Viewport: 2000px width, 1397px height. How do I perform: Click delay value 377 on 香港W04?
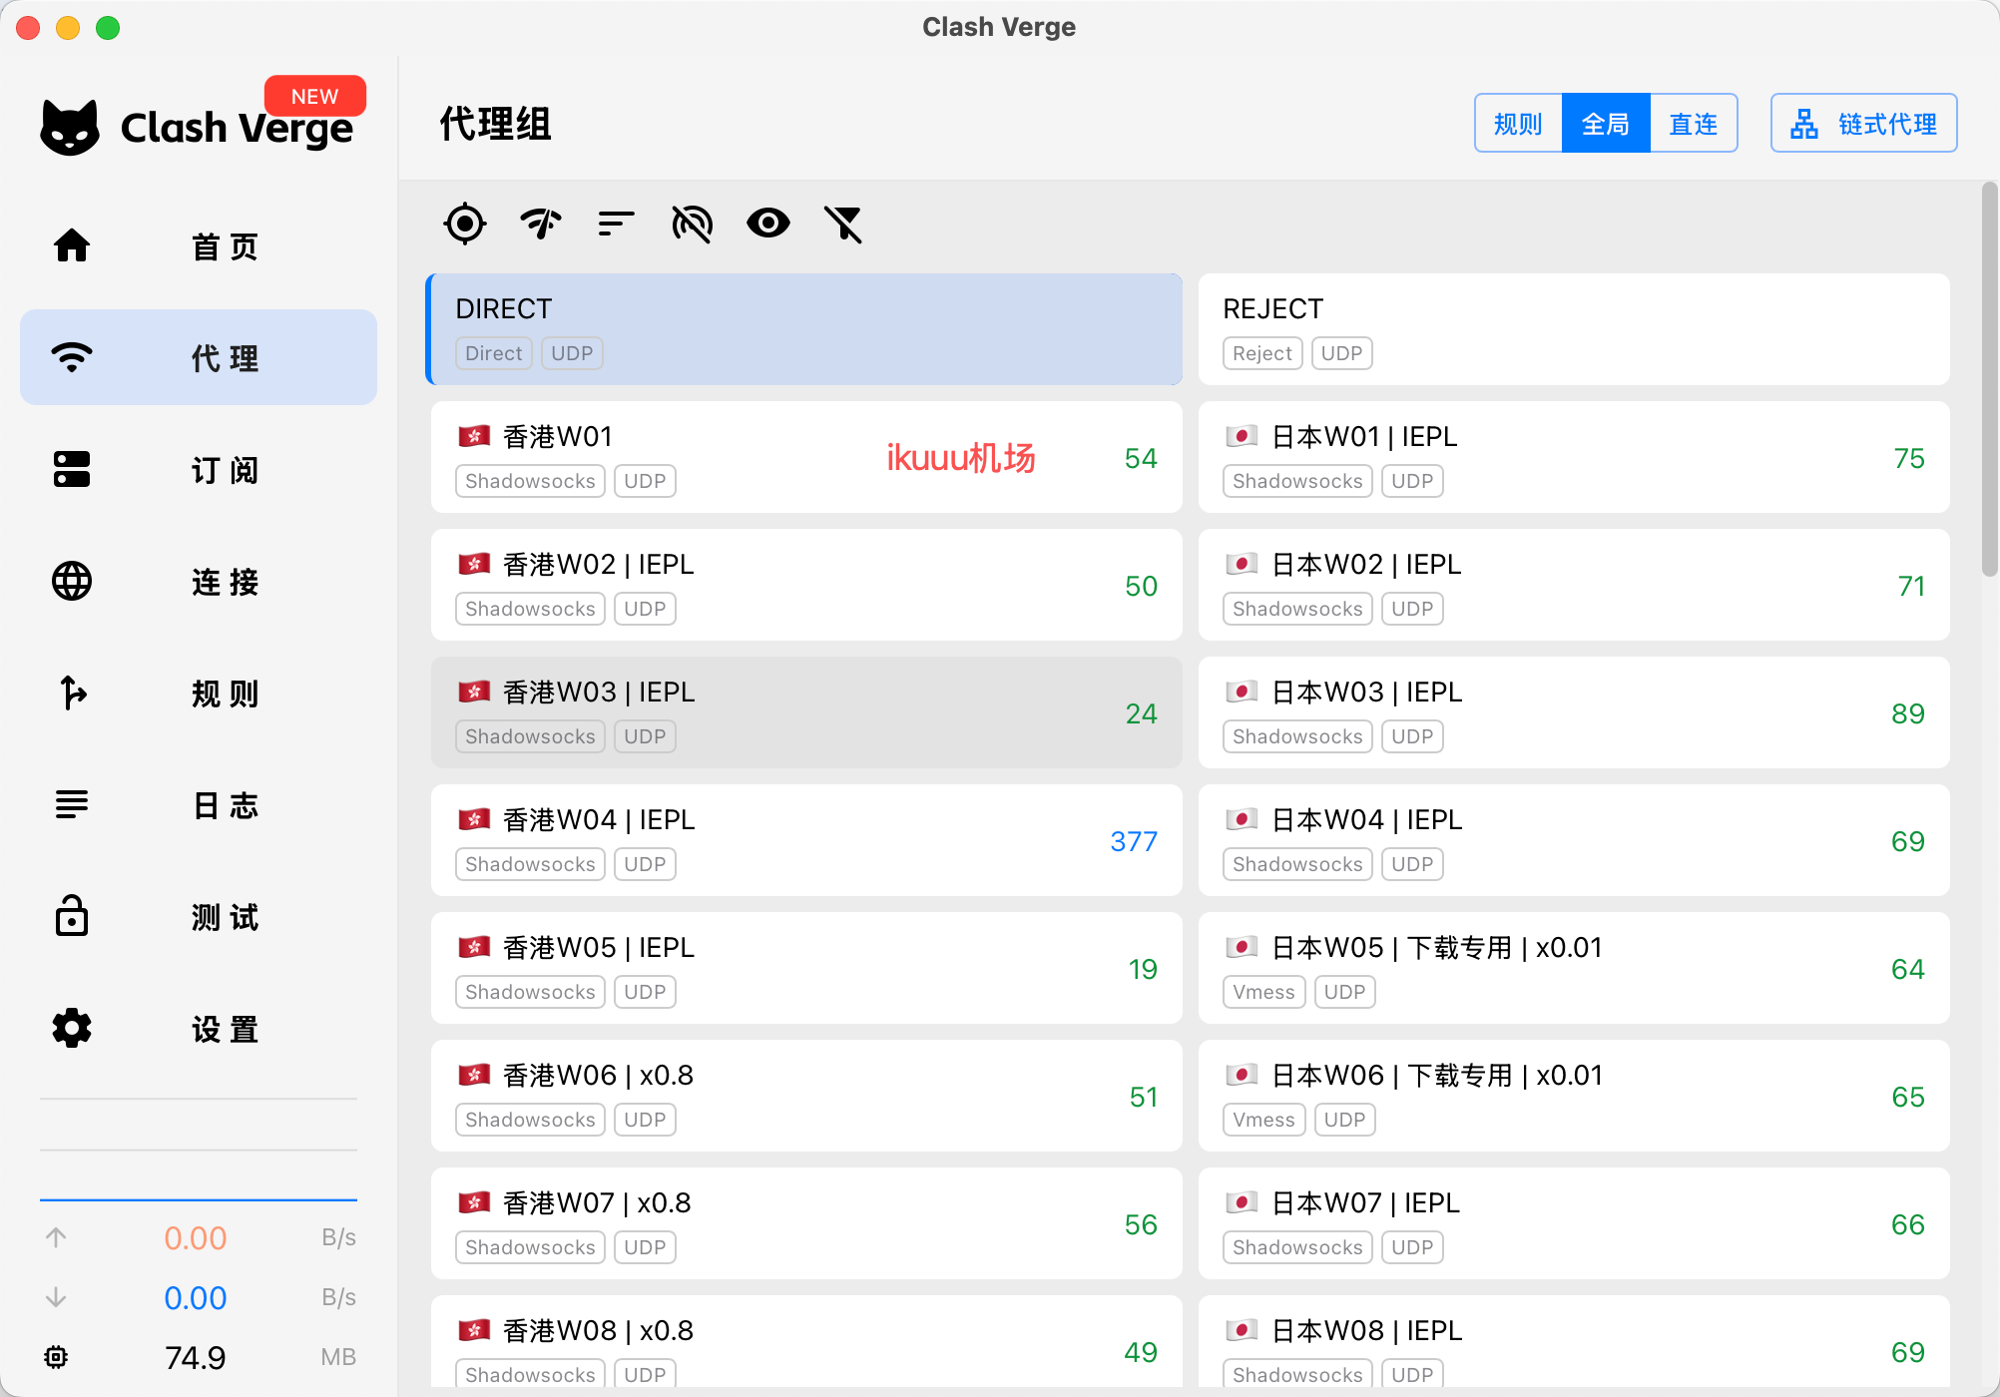click(1133, 841)
